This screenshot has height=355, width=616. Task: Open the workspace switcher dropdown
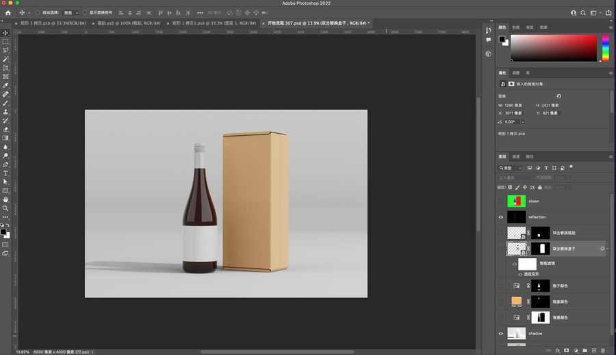pyautogui.click(x=595, y=13)
